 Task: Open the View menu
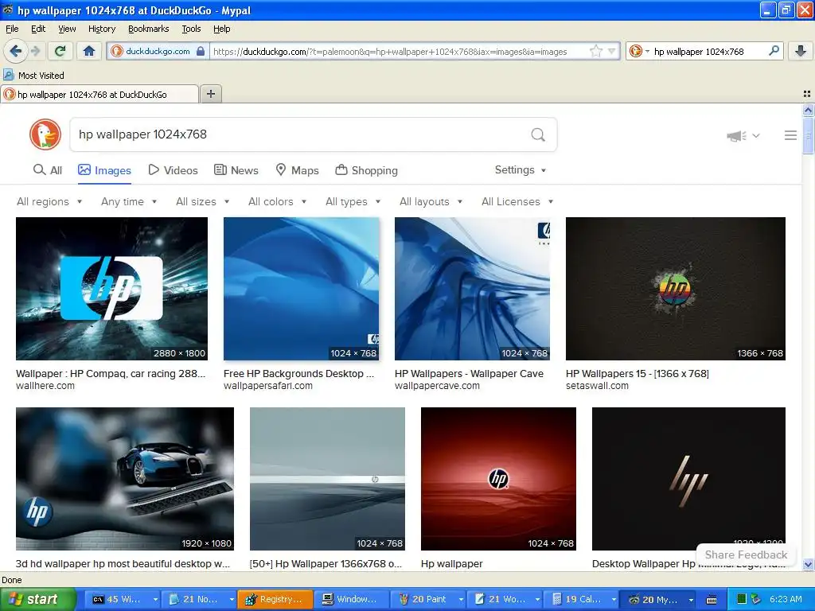[67, 29]
